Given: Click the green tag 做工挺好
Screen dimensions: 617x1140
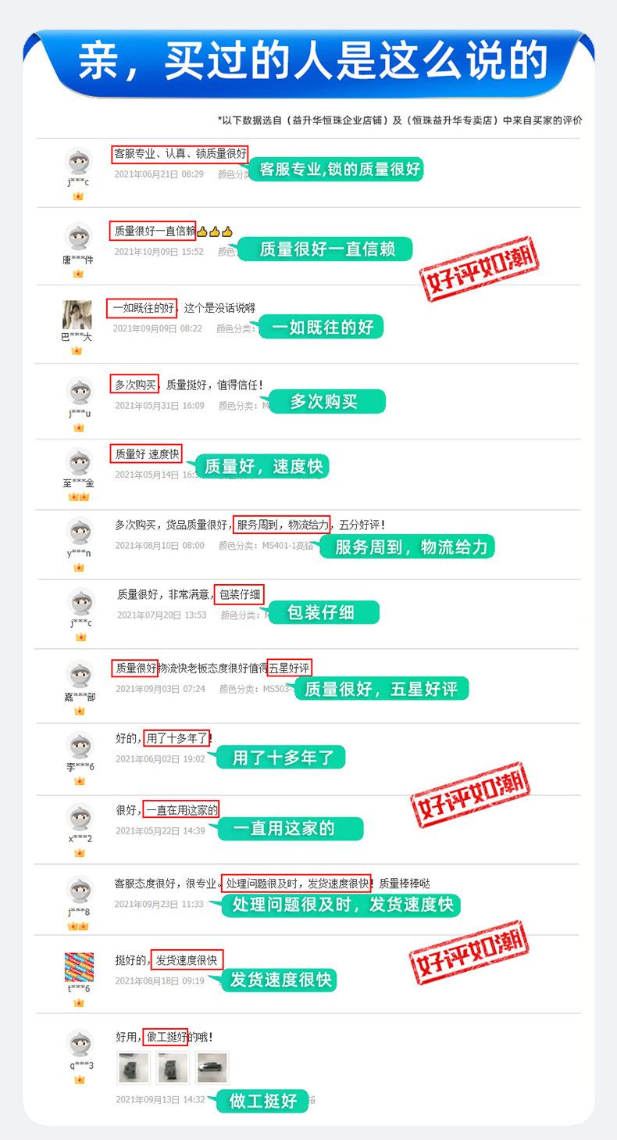Looking at the screenshot, I should point(263,1101).
